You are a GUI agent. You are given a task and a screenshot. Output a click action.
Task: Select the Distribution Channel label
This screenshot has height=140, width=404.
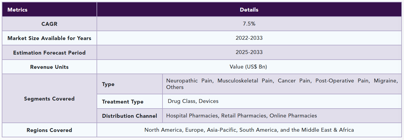(x=130, y=116)
